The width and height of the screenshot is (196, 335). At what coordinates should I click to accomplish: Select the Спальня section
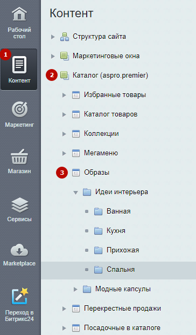(121, 270)
